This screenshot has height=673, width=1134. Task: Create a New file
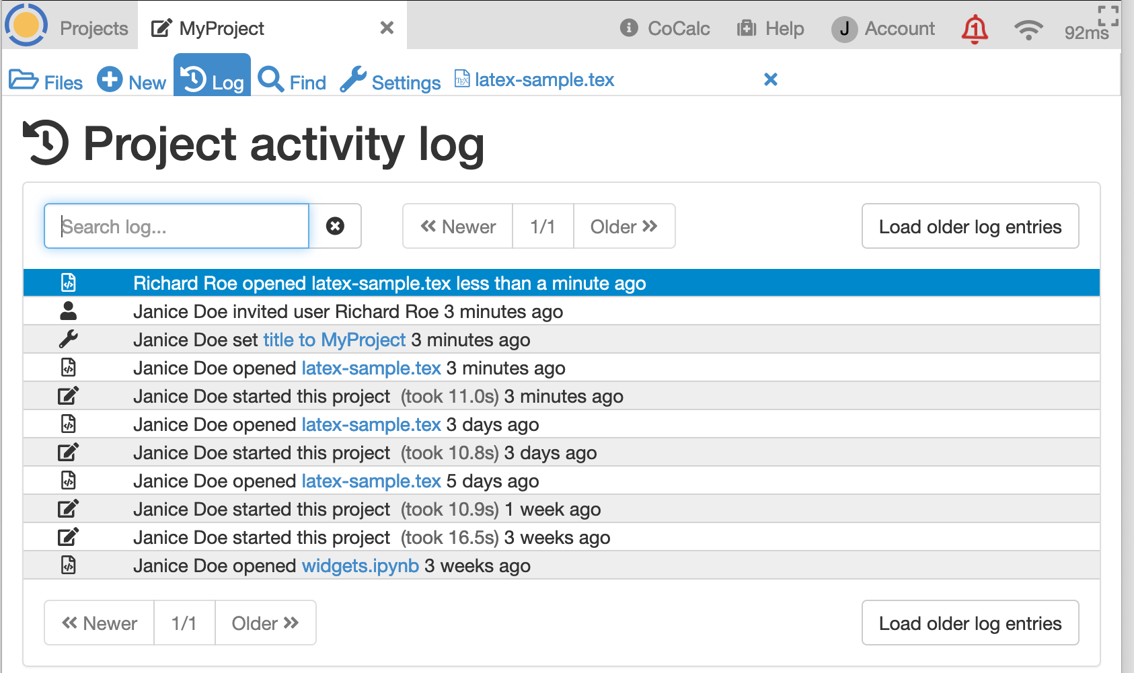132,81
